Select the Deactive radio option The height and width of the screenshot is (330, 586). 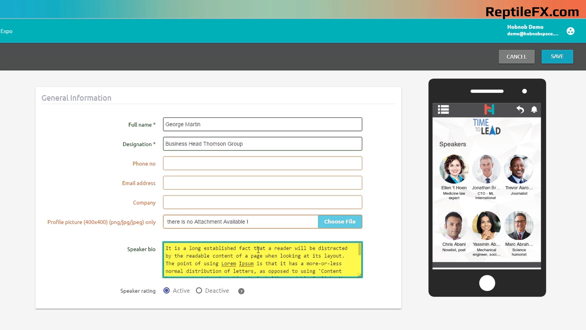[x=199, y=291]
